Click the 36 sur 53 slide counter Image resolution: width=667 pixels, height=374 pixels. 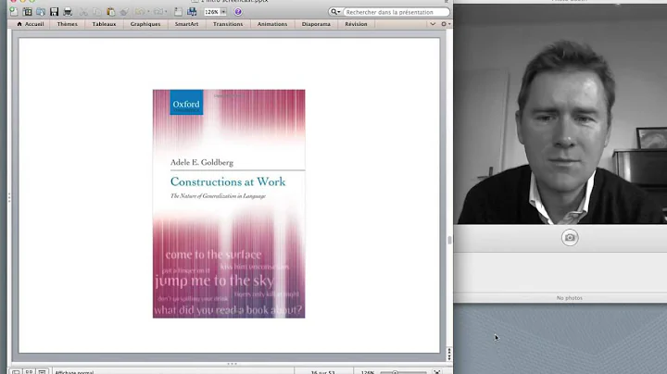click(x=323, y=372)
